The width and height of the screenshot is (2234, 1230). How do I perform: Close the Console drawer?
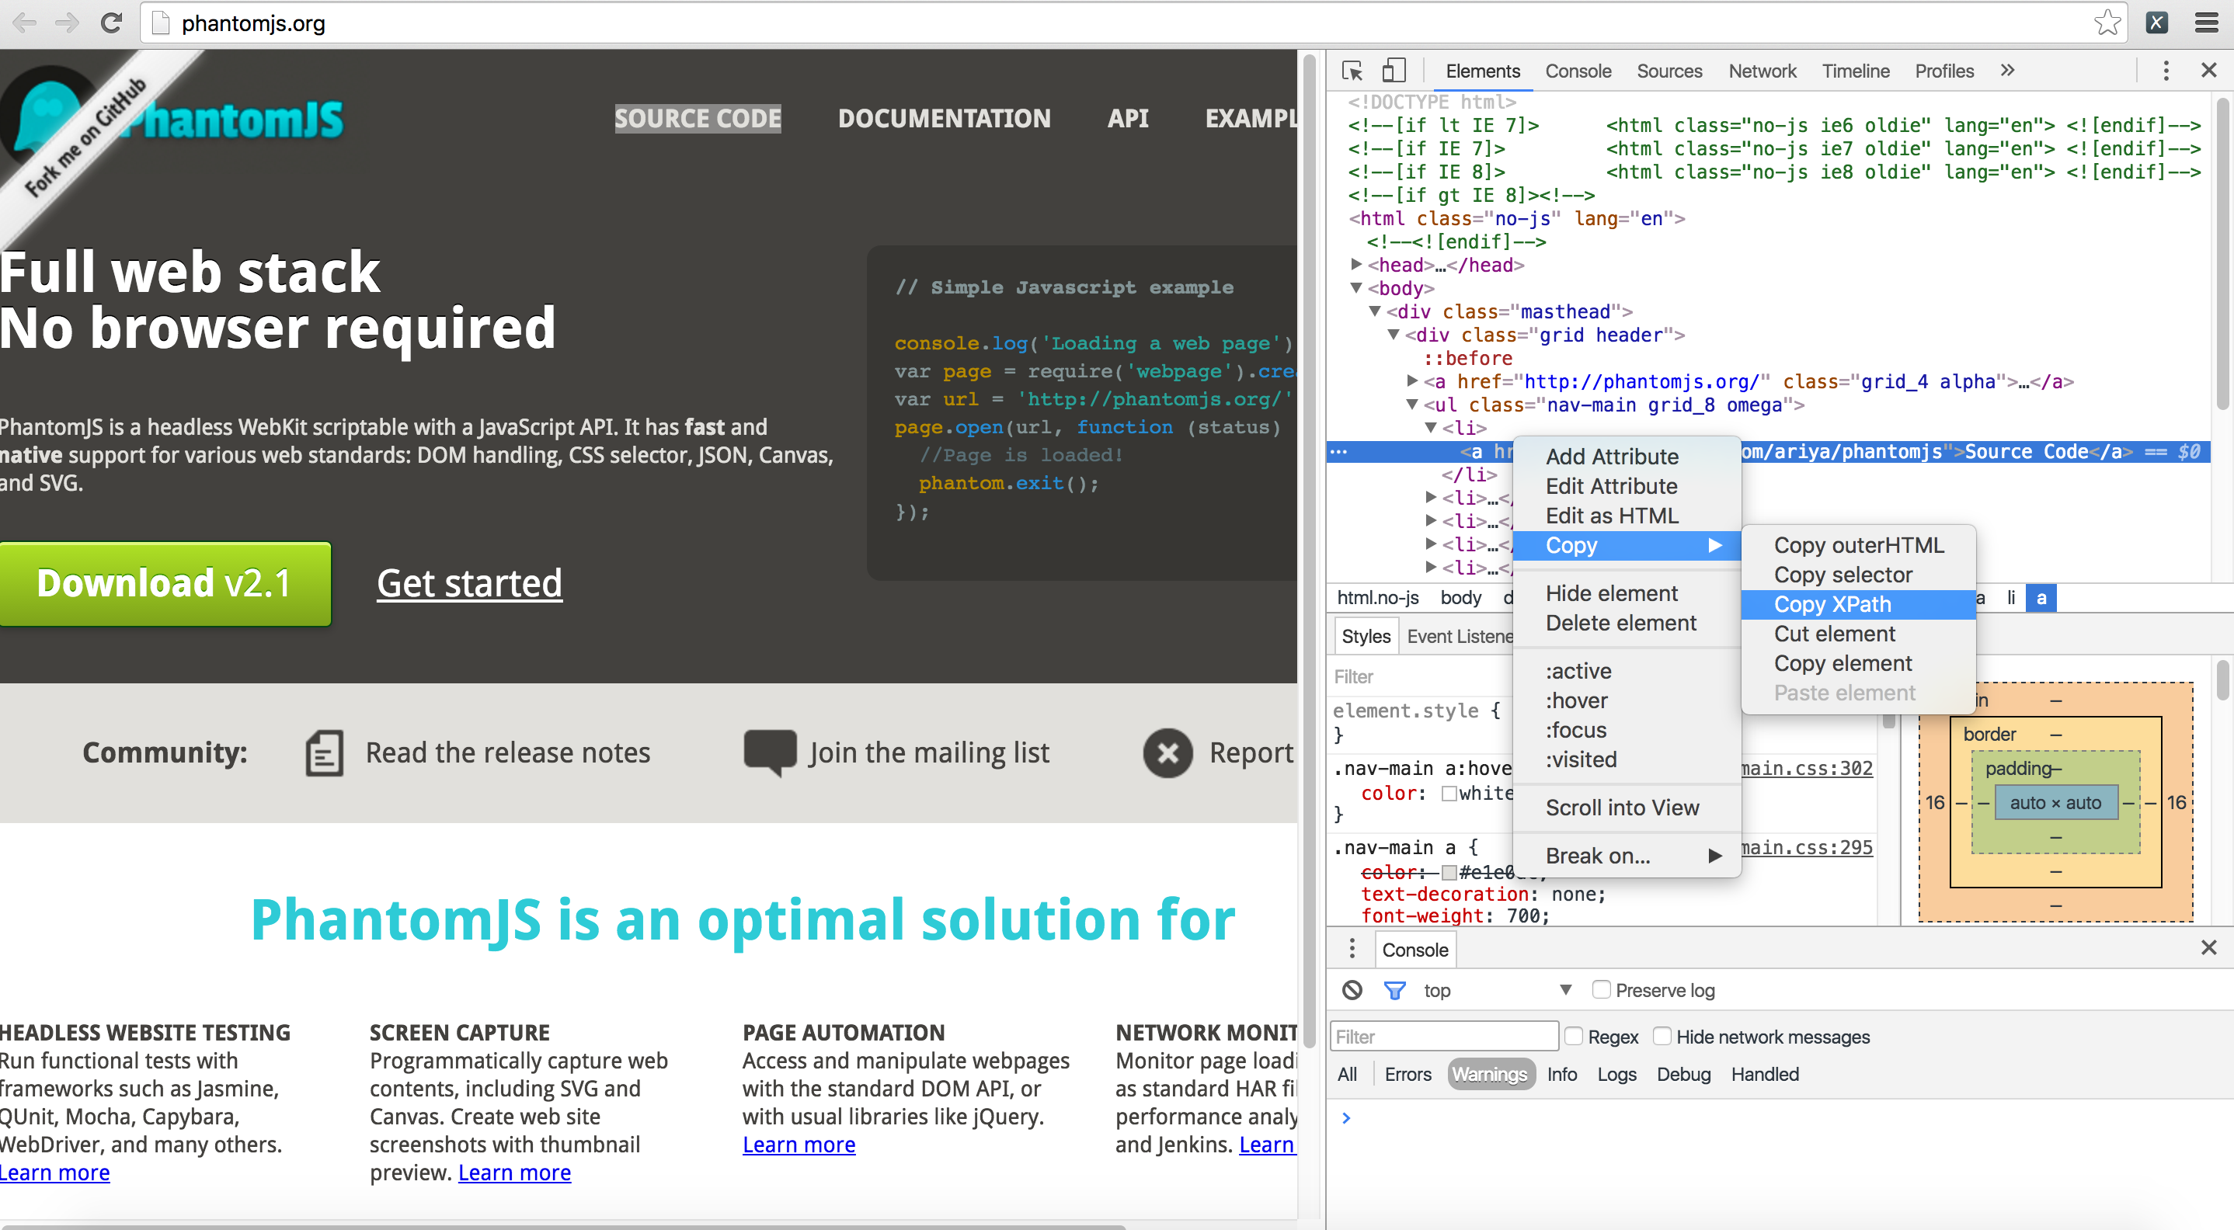[x=2209, y=947]
